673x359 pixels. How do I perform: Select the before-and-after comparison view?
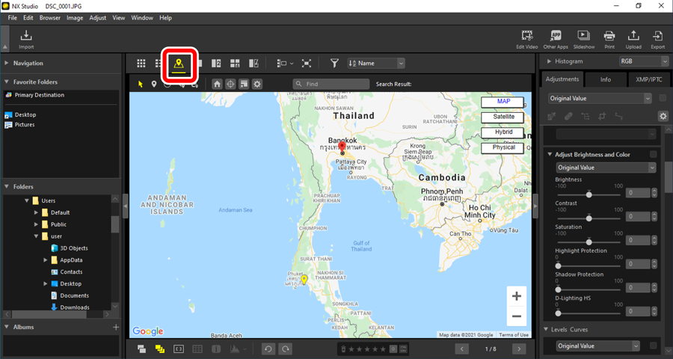pyautogui.click(x=253, y=64)
